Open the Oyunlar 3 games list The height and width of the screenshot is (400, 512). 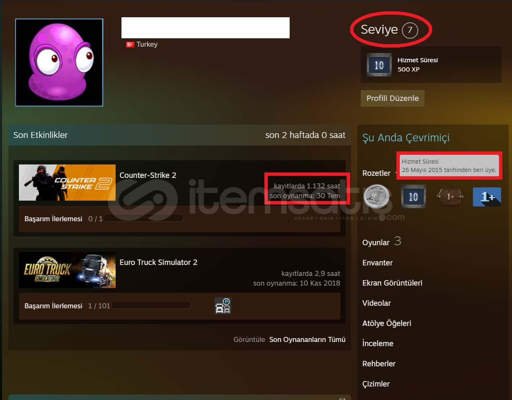coord(382,242)
